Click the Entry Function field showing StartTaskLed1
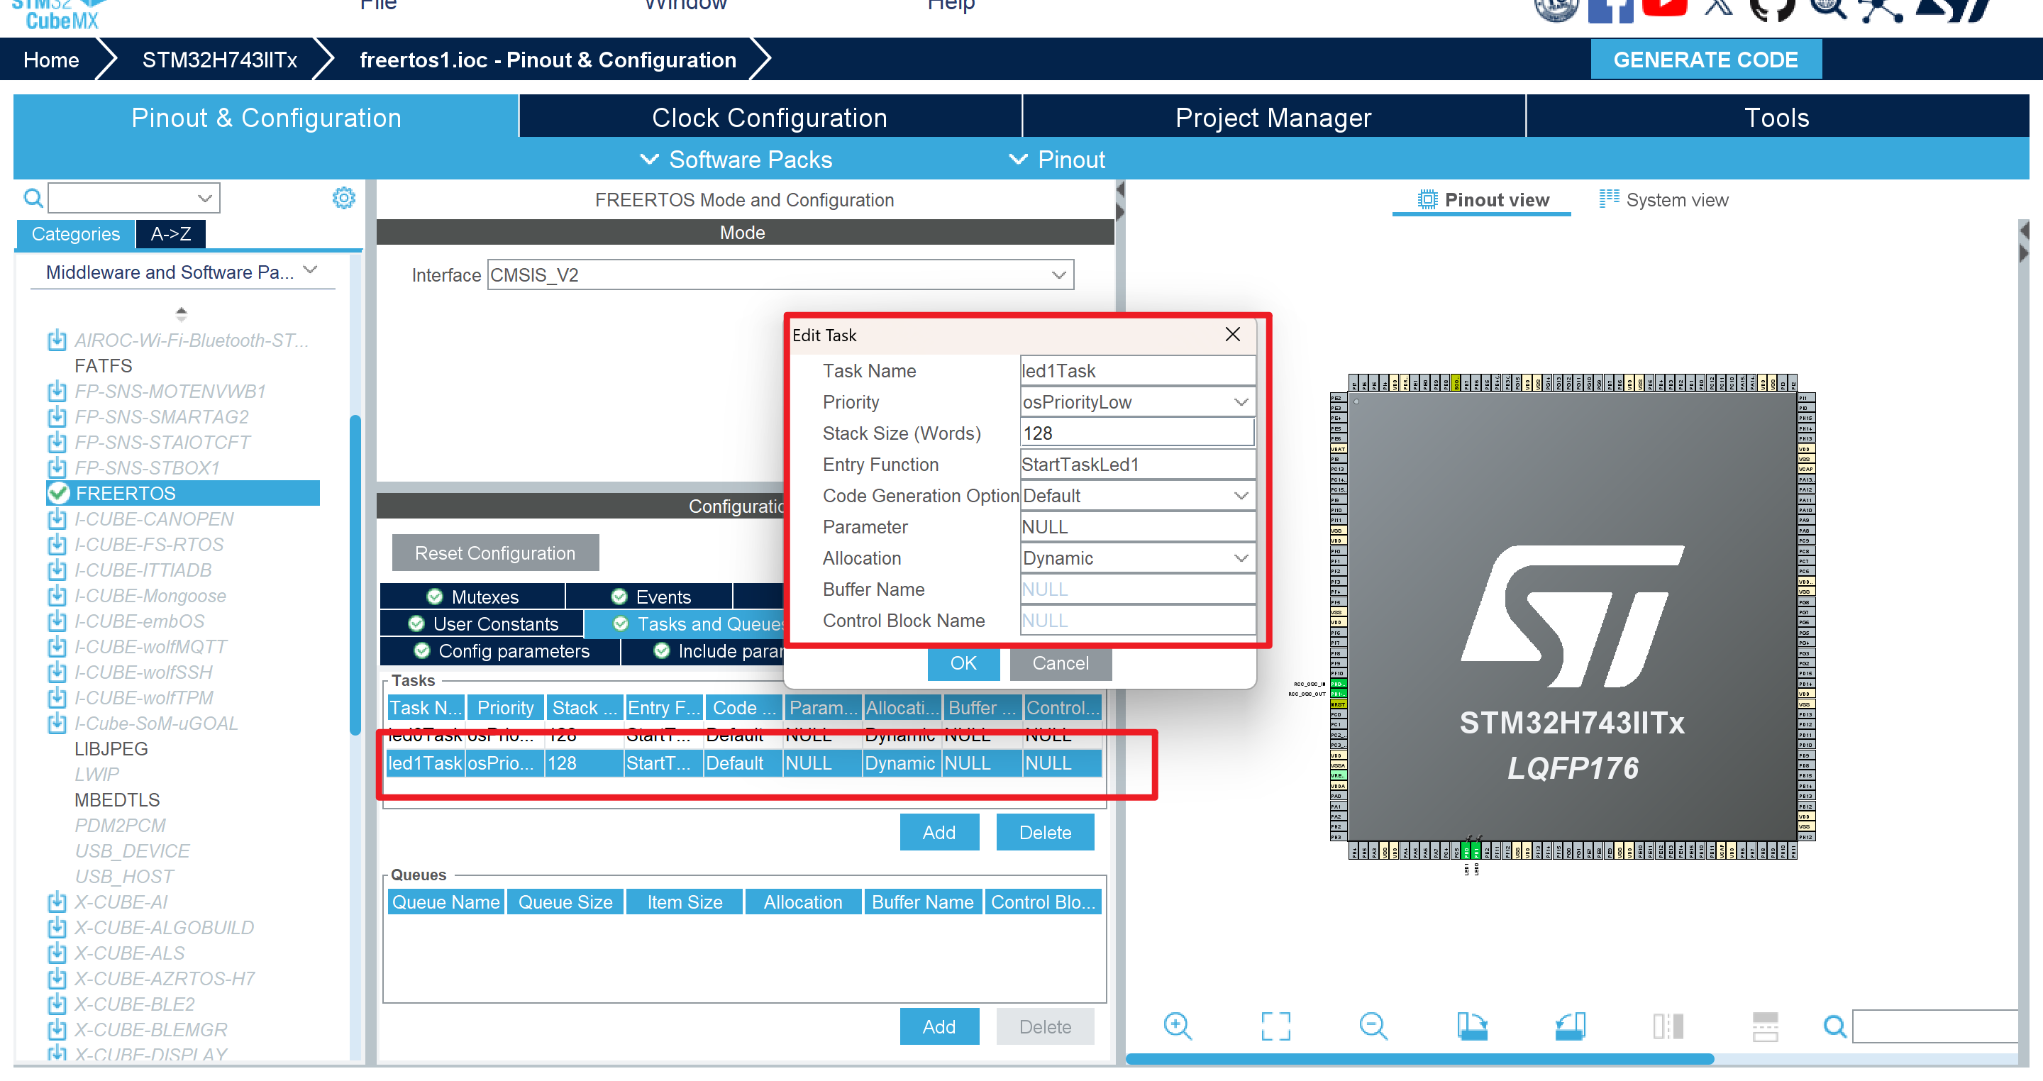This screenshot has height=1081, width=2043. tap(1136, 464)
